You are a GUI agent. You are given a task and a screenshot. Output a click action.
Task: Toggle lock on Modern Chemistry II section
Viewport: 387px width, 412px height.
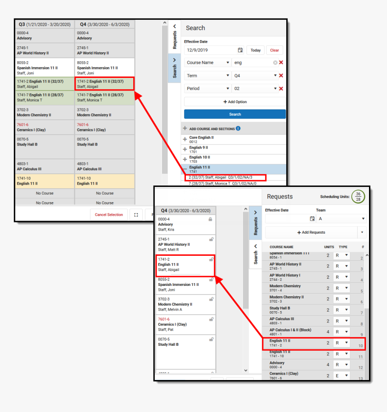211,299
